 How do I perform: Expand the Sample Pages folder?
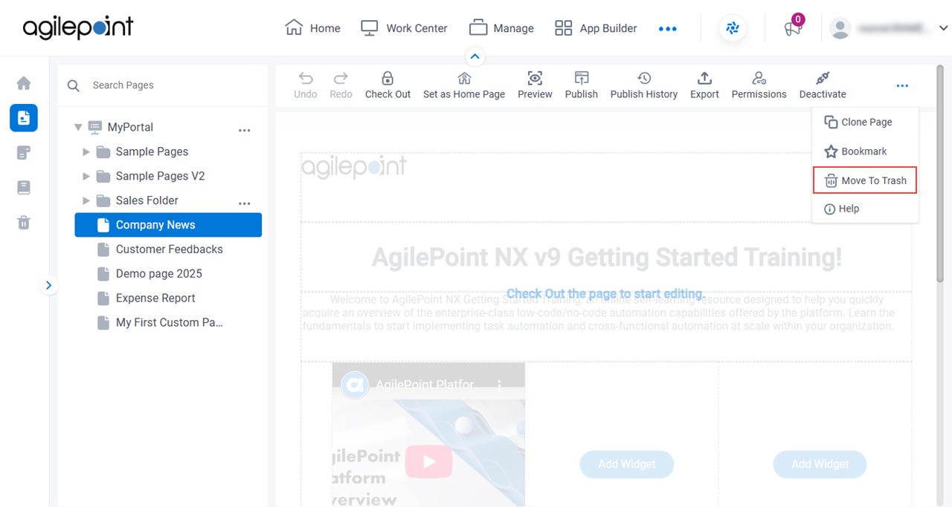tap(86, 151)
